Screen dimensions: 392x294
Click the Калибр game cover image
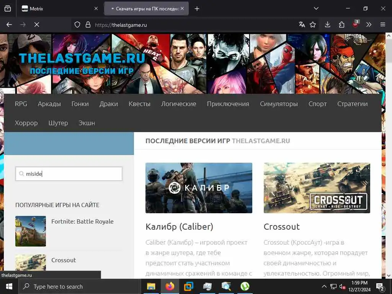(199, 188)
